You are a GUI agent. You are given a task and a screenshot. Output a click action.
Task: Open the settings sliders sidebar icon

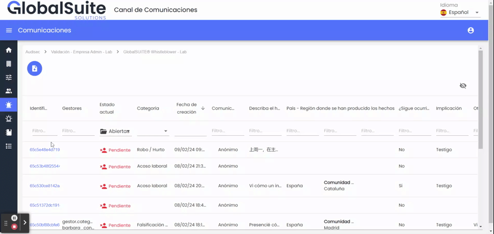tap(9, 77)
